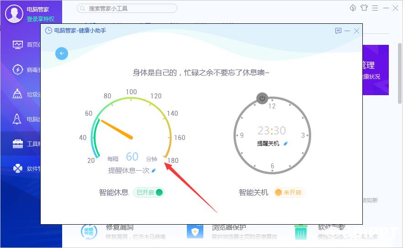This screenshot has height=248, width=403.
Task: Edit the shutdown reminder time pencil icon
Action: [286, 144]
